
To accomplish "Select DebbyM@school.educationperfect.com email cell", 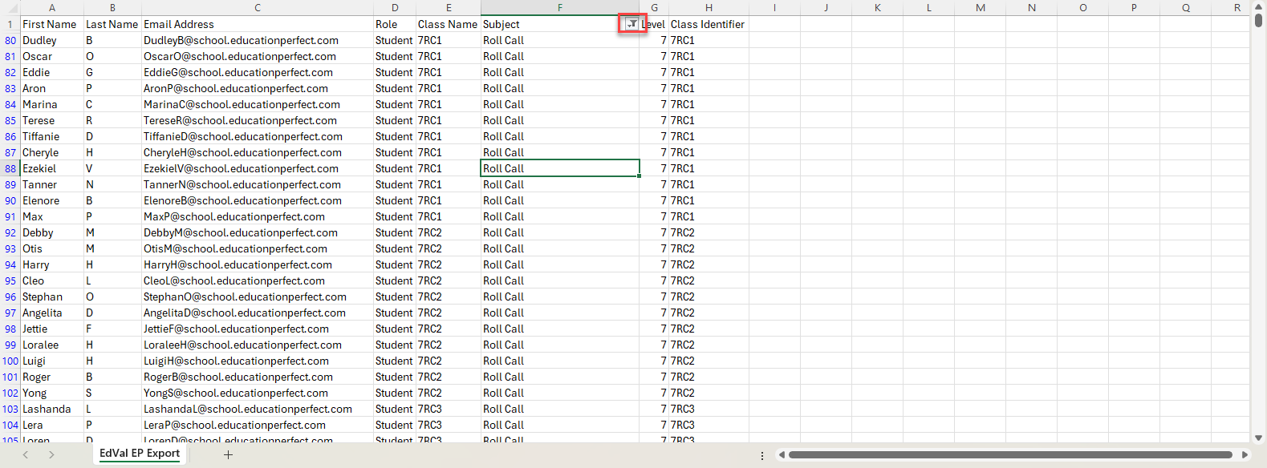I will (258, 232).
